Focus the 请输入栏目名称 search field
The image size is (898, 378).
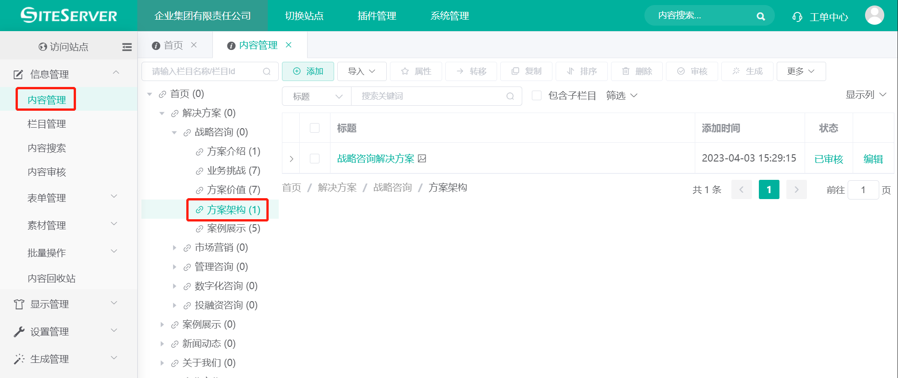coord(210,71)
